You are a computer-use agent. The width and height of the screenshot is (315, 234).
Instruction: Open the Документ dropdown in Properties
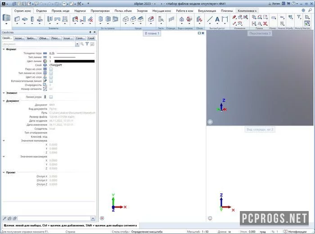point(77,44)
